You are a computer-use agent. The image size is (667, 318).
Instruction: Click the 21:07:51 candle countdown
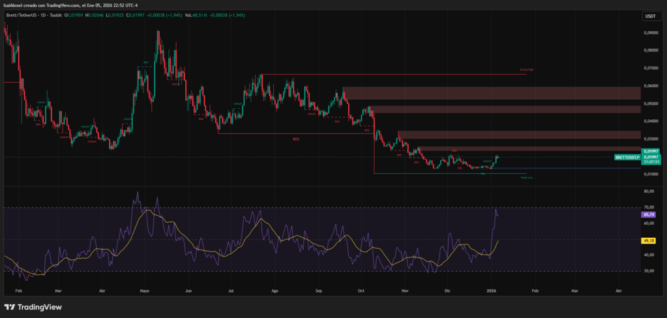click(651, 162)
